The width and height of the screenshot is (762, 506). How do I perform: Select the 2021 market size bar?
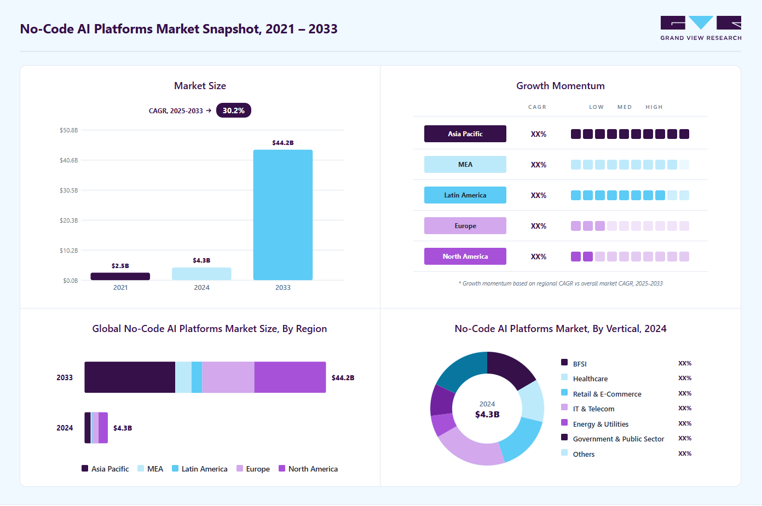click(x=120, y=276)
